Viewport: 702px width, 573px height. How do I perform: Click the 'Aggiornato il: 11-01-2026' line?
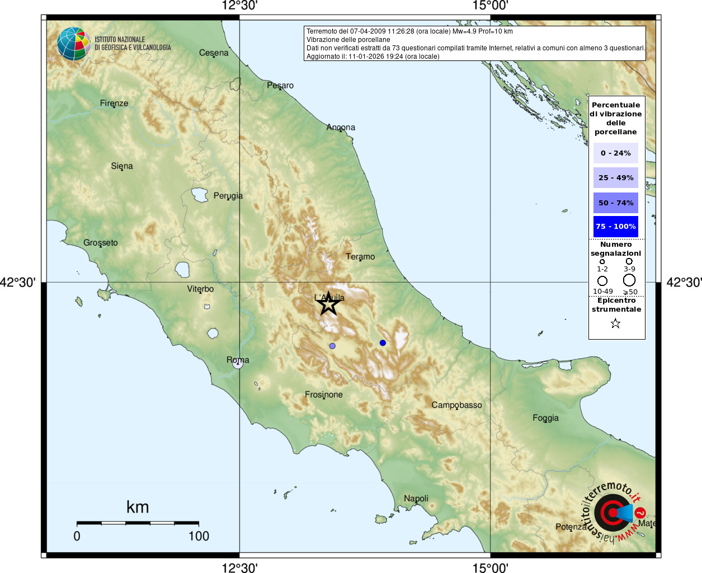pyautogui.click(x=373, y=57)
